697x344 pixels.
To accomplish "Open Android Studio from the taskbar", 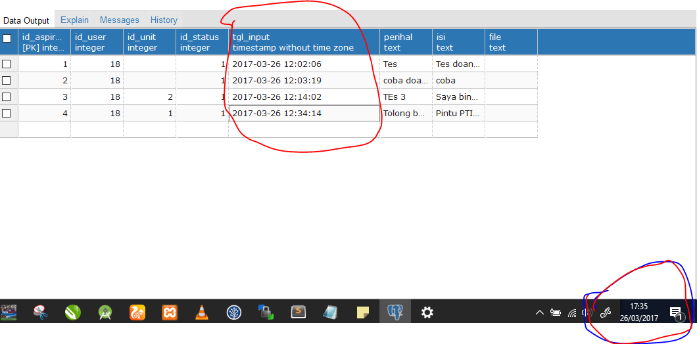I will click(105, 312).
